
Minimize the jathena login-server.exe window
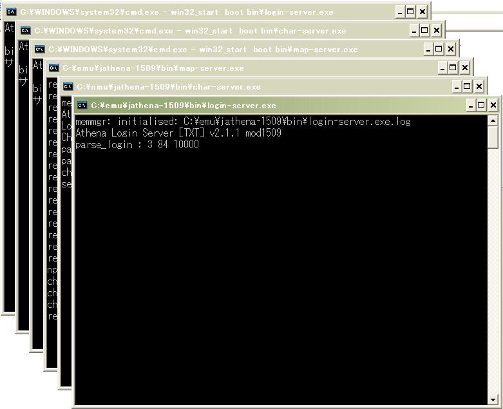(471, 105)
